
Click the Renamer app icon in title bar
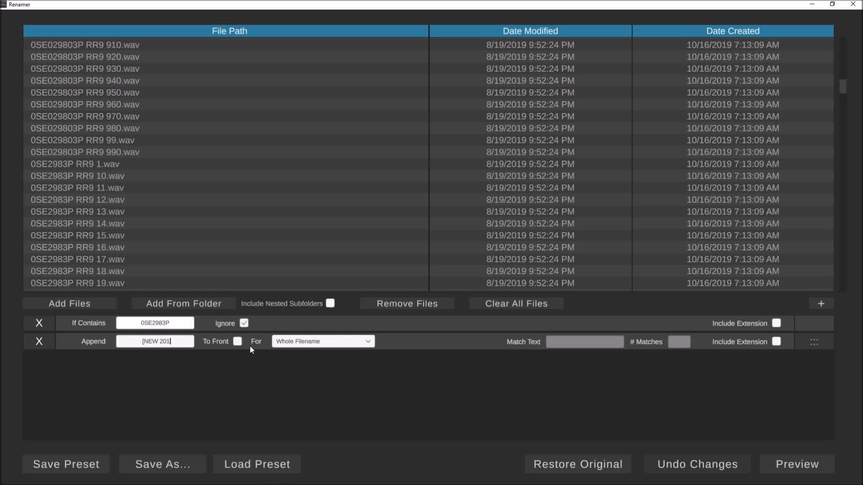tap(4, 4)
